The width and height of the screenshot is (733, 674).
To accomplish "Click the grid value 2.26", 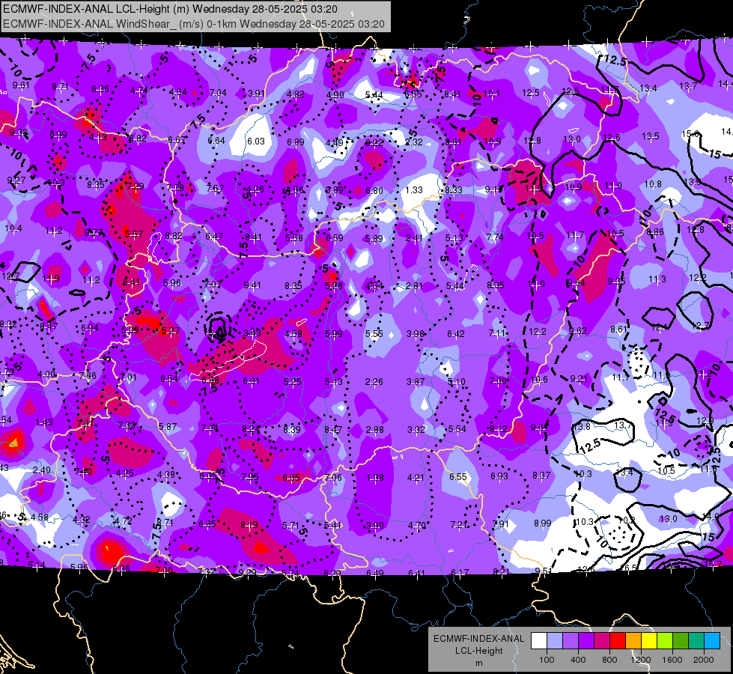I will [374, 382].
